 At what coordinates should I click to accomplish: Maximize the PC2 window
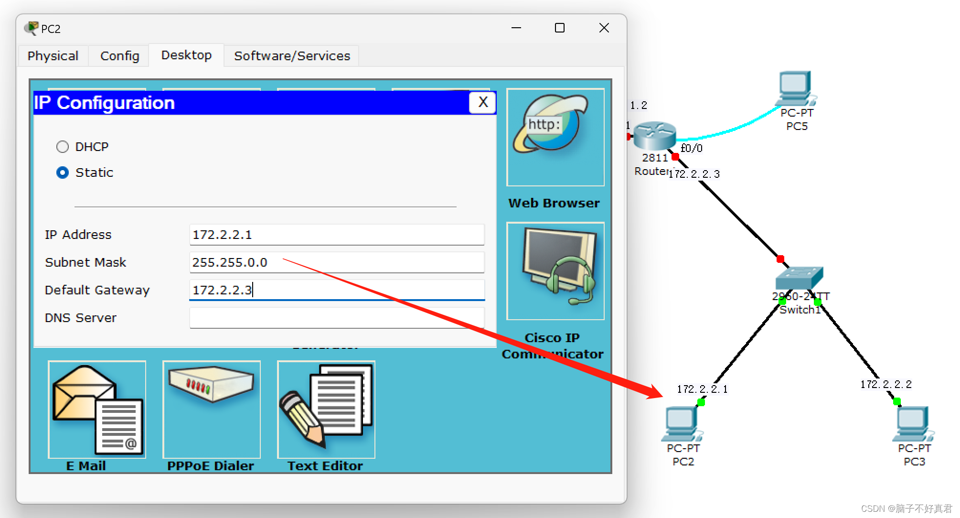click(x=559, y=28)
